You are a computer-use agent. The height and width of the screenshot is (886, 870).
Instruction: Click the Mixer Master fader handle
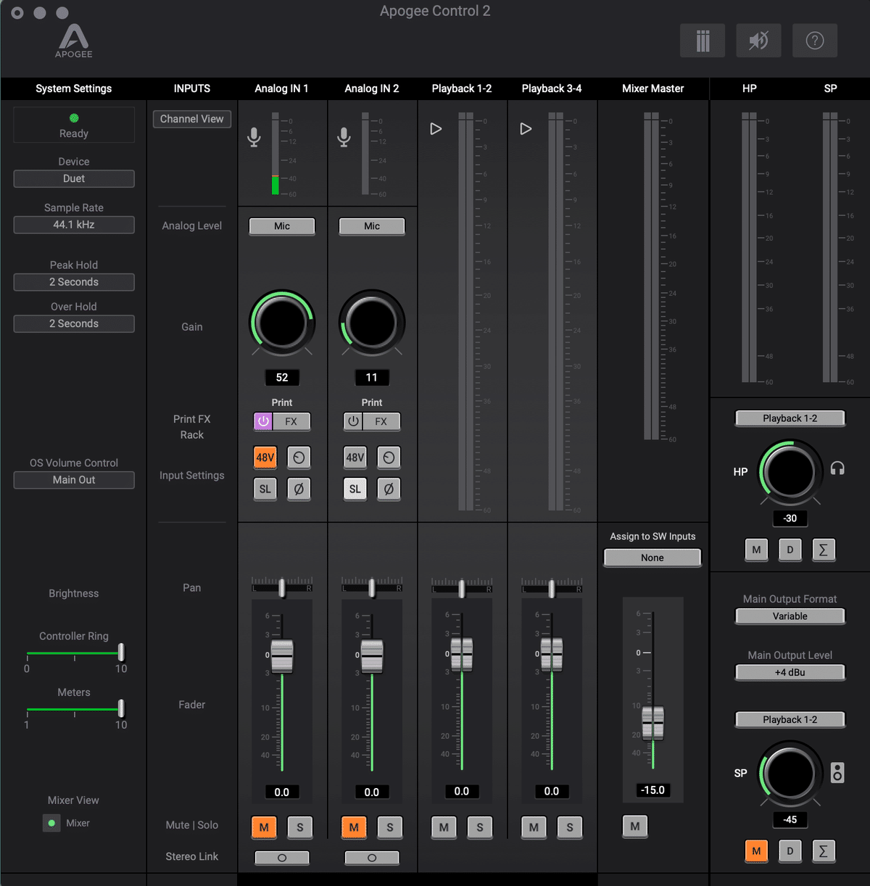coord(653,723)
